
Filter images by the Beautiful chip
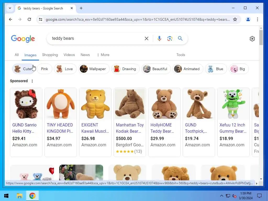(x=156, y=69)
